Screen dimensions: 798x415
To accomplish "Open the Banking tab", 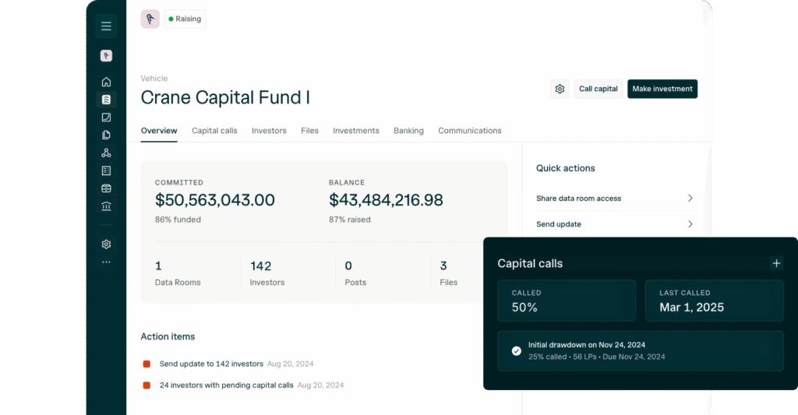I will point(408,131).
